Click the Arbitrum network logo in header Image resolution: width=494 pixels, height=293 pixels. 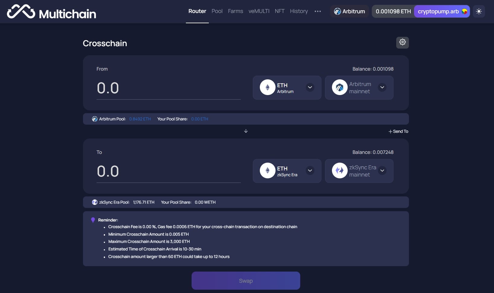(337, 11)
